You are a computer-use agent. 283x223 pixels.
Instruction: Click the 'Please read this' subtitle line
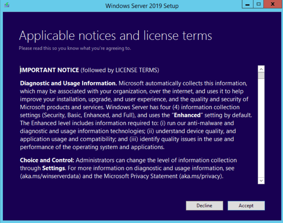click(x=75, y=48)
